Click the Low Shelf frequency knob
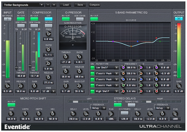Screen dimensions: 187x132 pyautogui.click(x=123, y=68)
